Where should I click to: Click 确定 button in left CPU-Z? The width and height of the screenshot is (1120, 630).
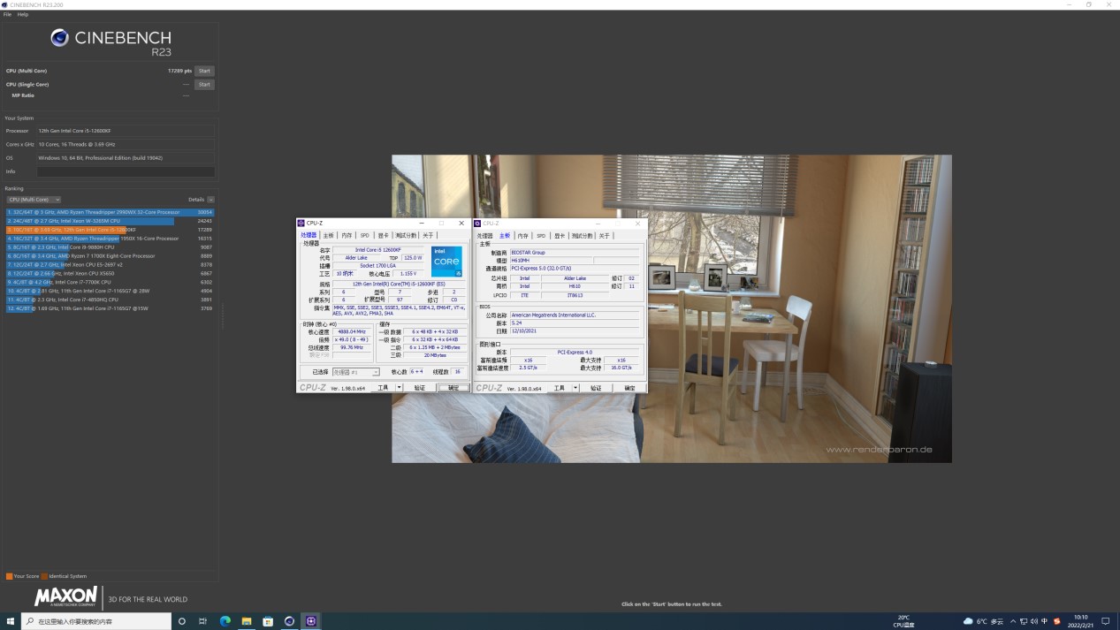453,388
